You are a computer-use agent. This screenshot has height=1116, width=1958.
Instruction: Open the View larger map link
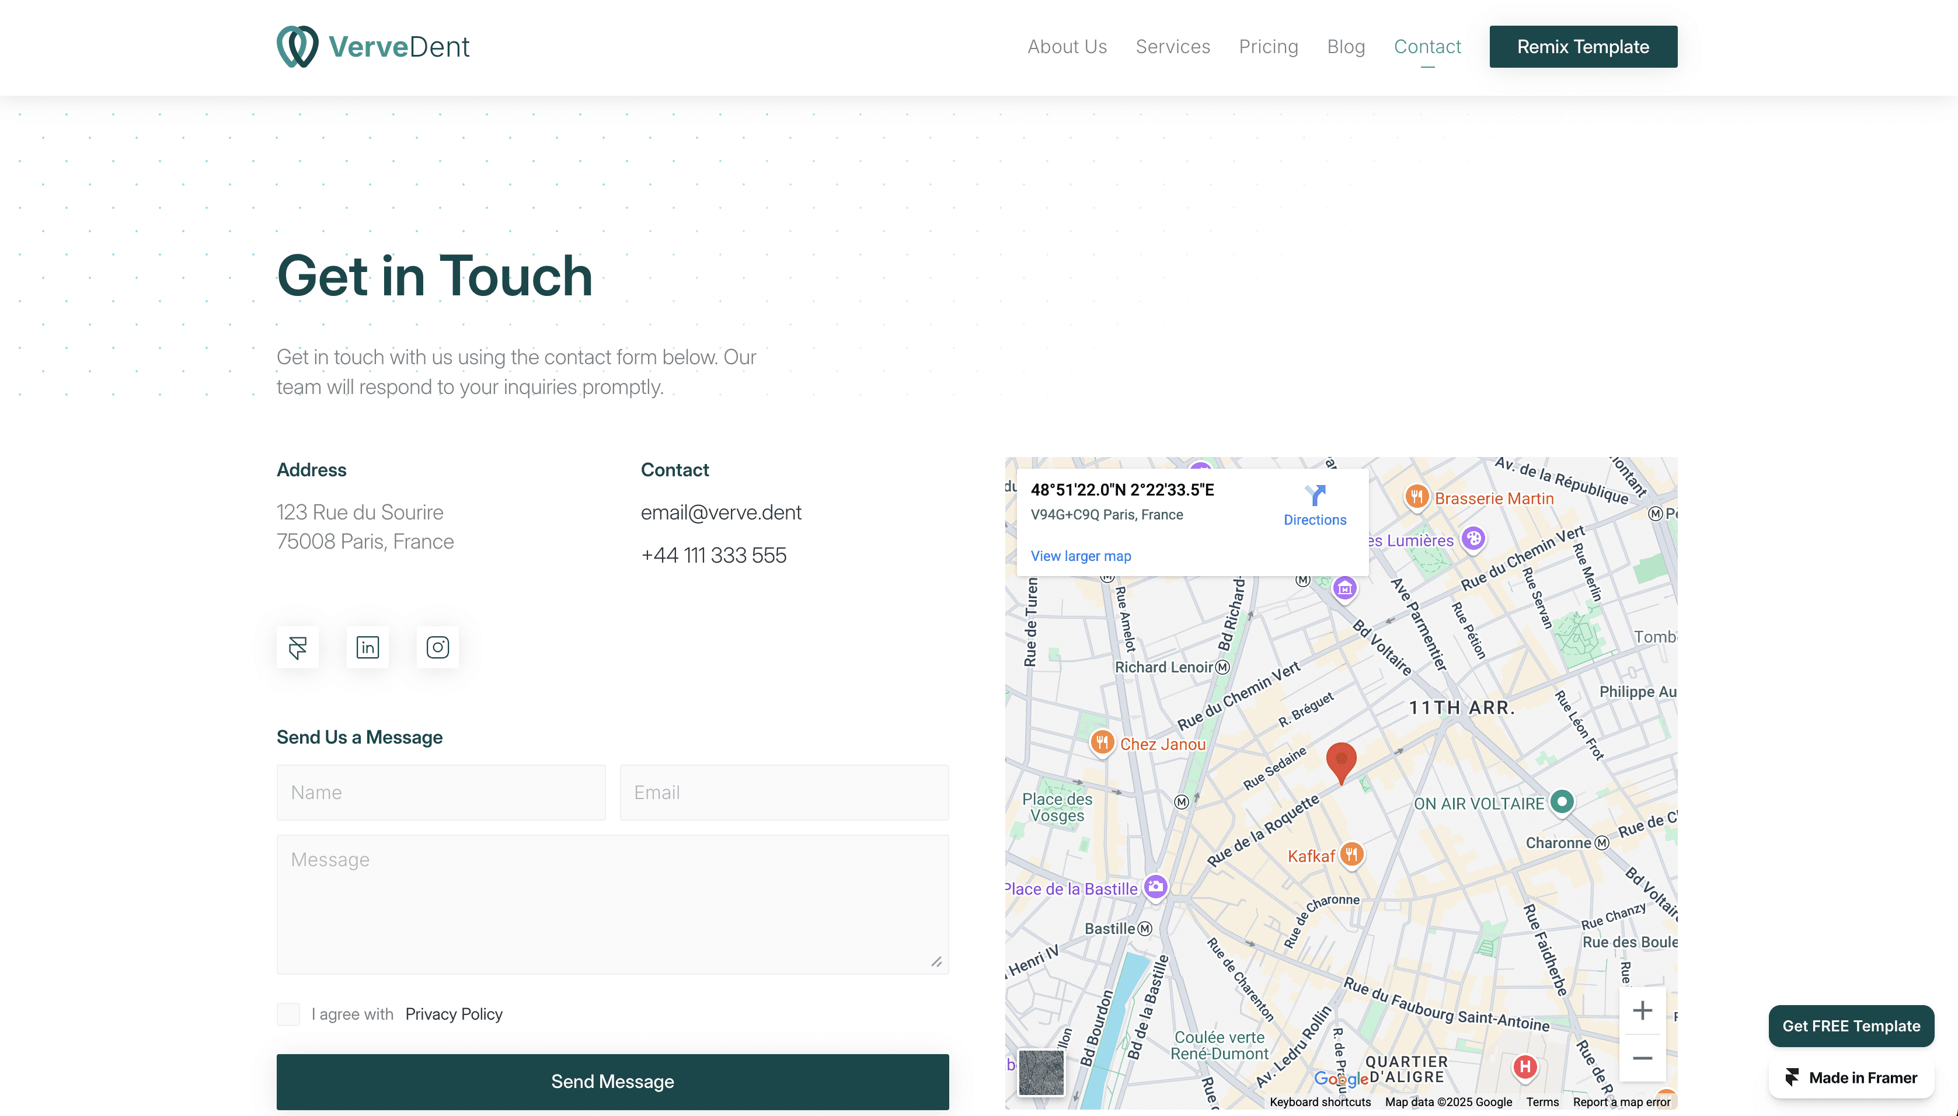[1080, 556]
